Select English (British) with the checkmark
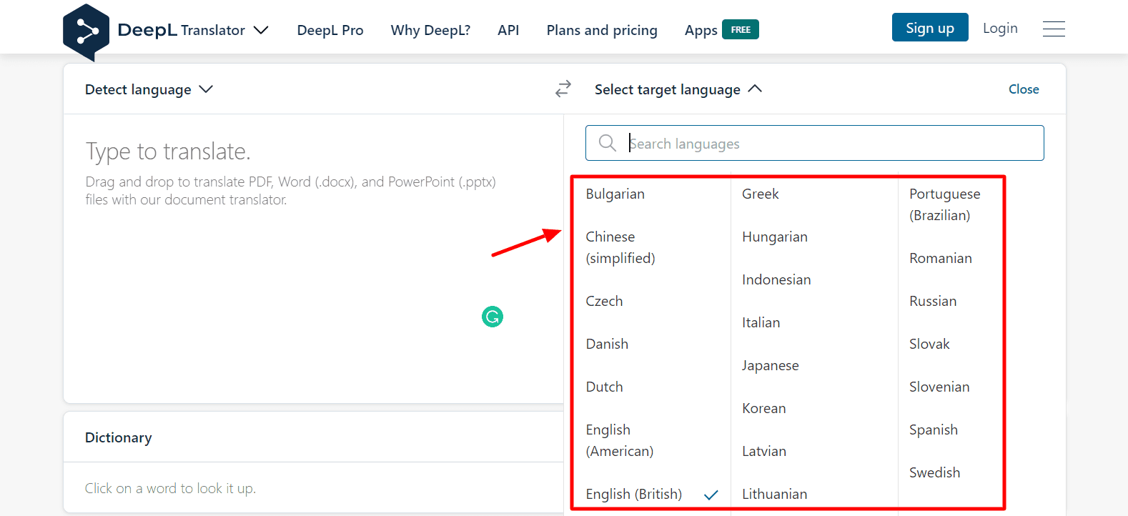The image size is (1128, 516). (x=634, y=494)
